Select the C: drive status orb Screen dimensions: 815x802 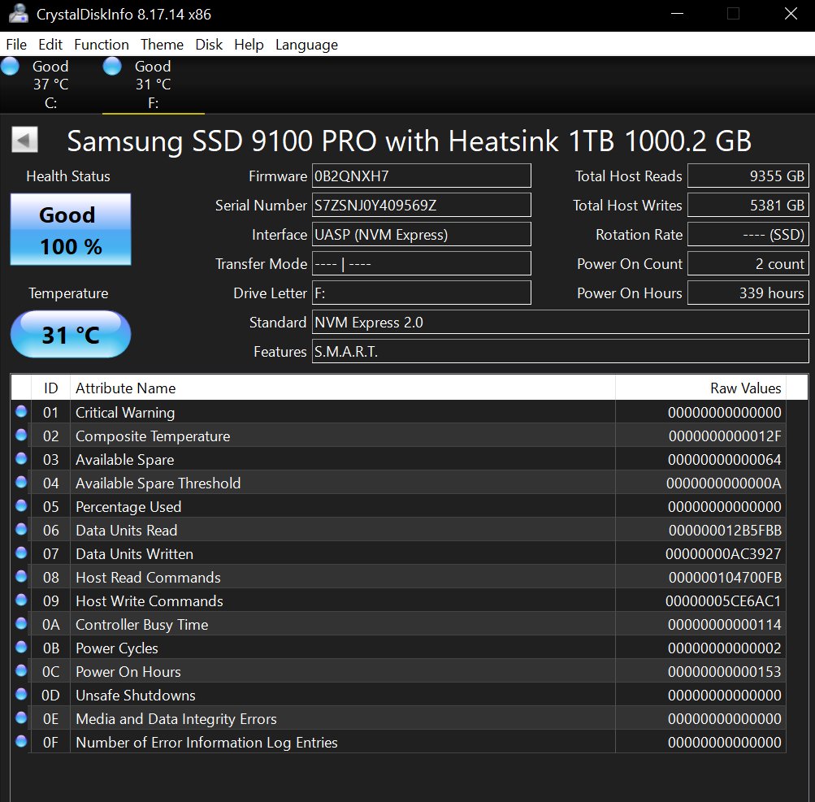(x=11, y=67)
